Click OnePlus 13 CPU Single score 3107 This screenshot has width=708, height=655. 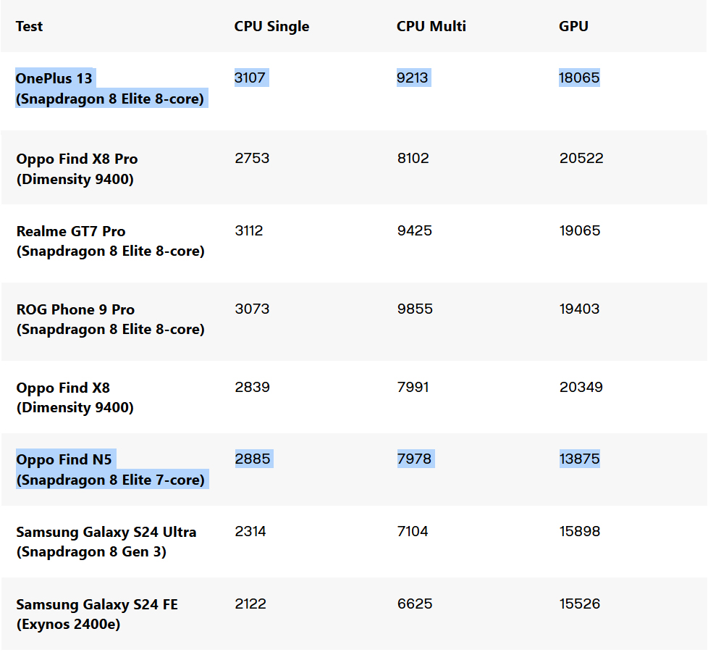251,78
